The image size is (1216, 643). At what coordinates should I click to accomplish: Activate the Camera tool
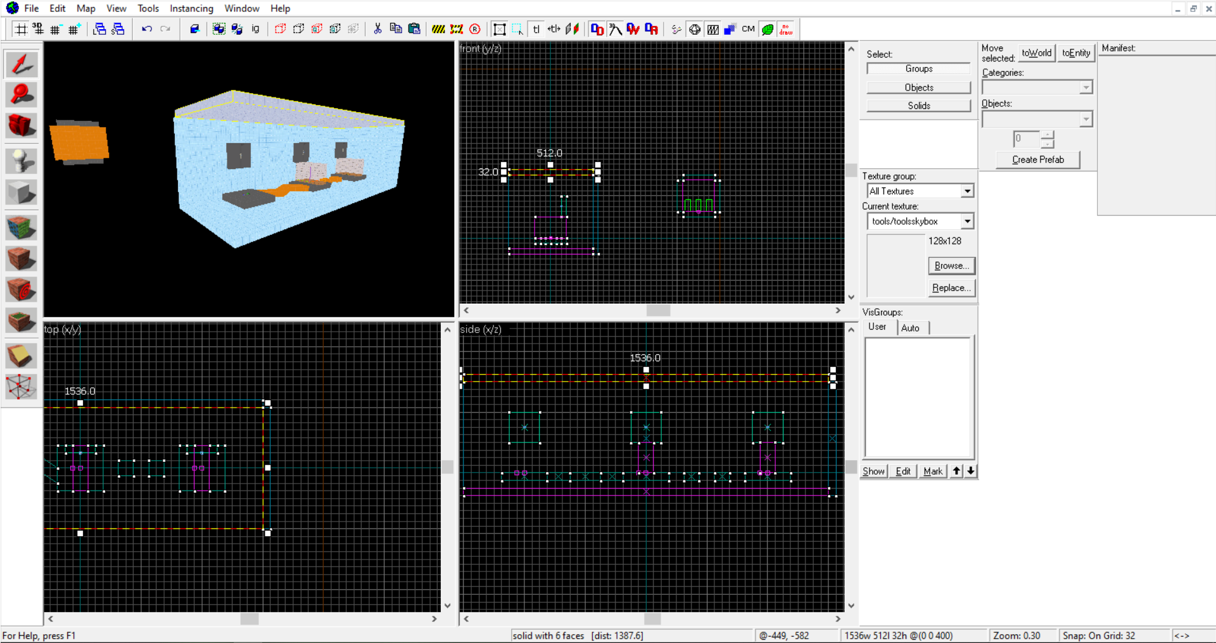click(x=22, y=125)
